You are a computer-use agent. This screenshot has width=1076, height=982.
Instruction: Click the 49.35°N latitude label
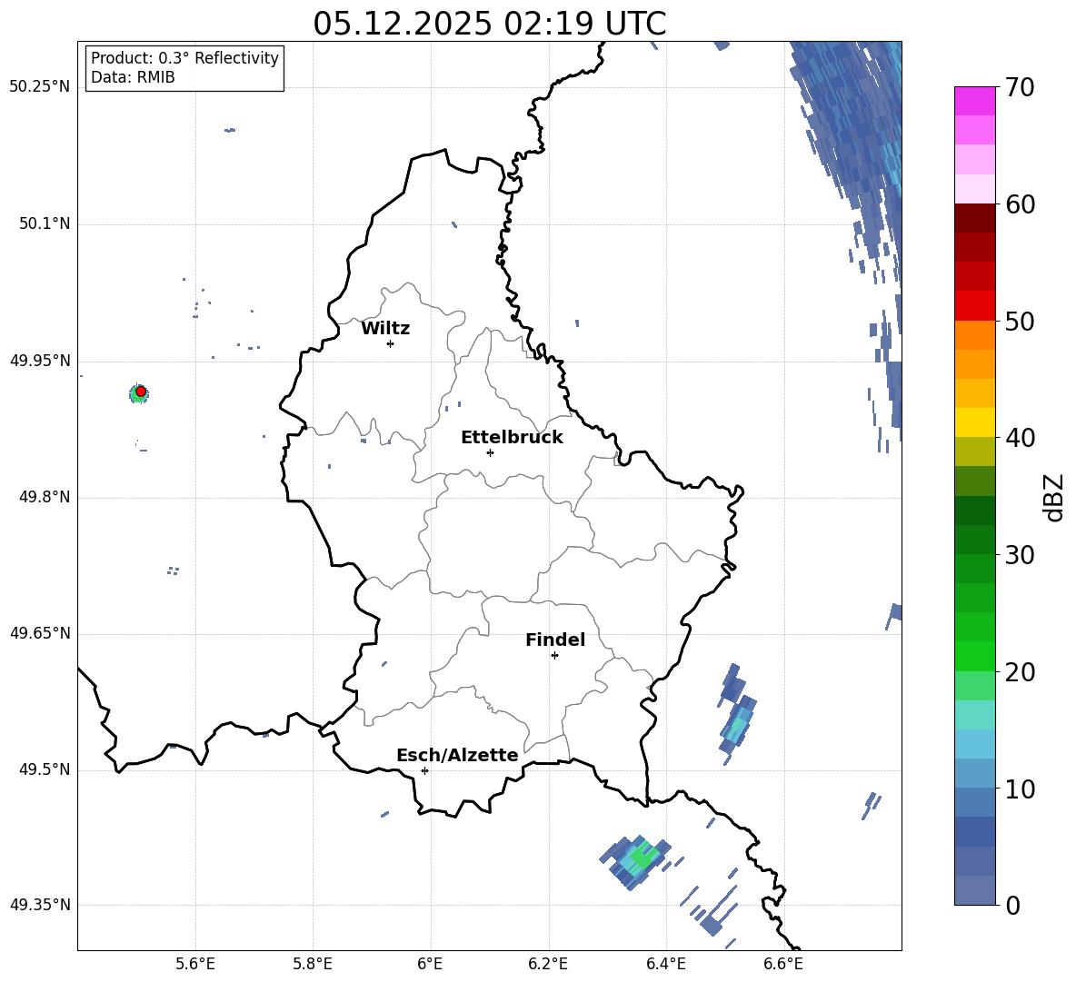tap(40, 905)
